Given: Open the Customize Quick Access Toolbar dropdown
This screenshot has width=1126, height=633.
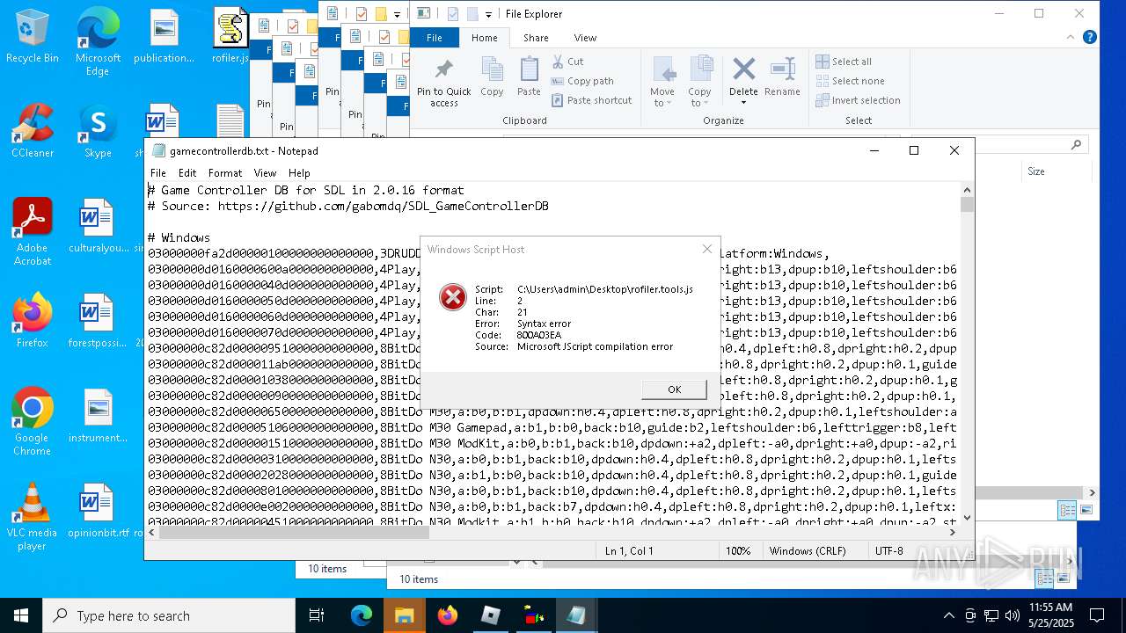Looking at the screenshot, I should tap(490, 14).
